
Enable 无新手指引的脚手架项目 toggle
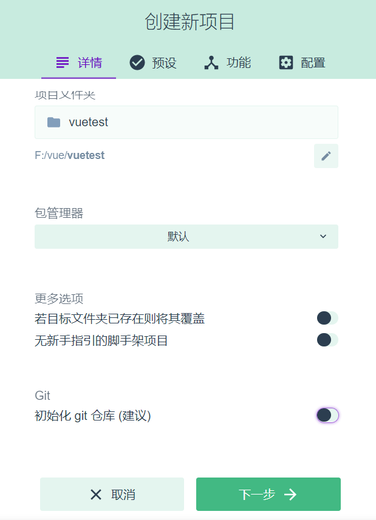[327, 340]
